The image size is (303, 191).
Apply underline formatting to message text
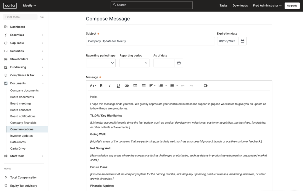(118, 86)
